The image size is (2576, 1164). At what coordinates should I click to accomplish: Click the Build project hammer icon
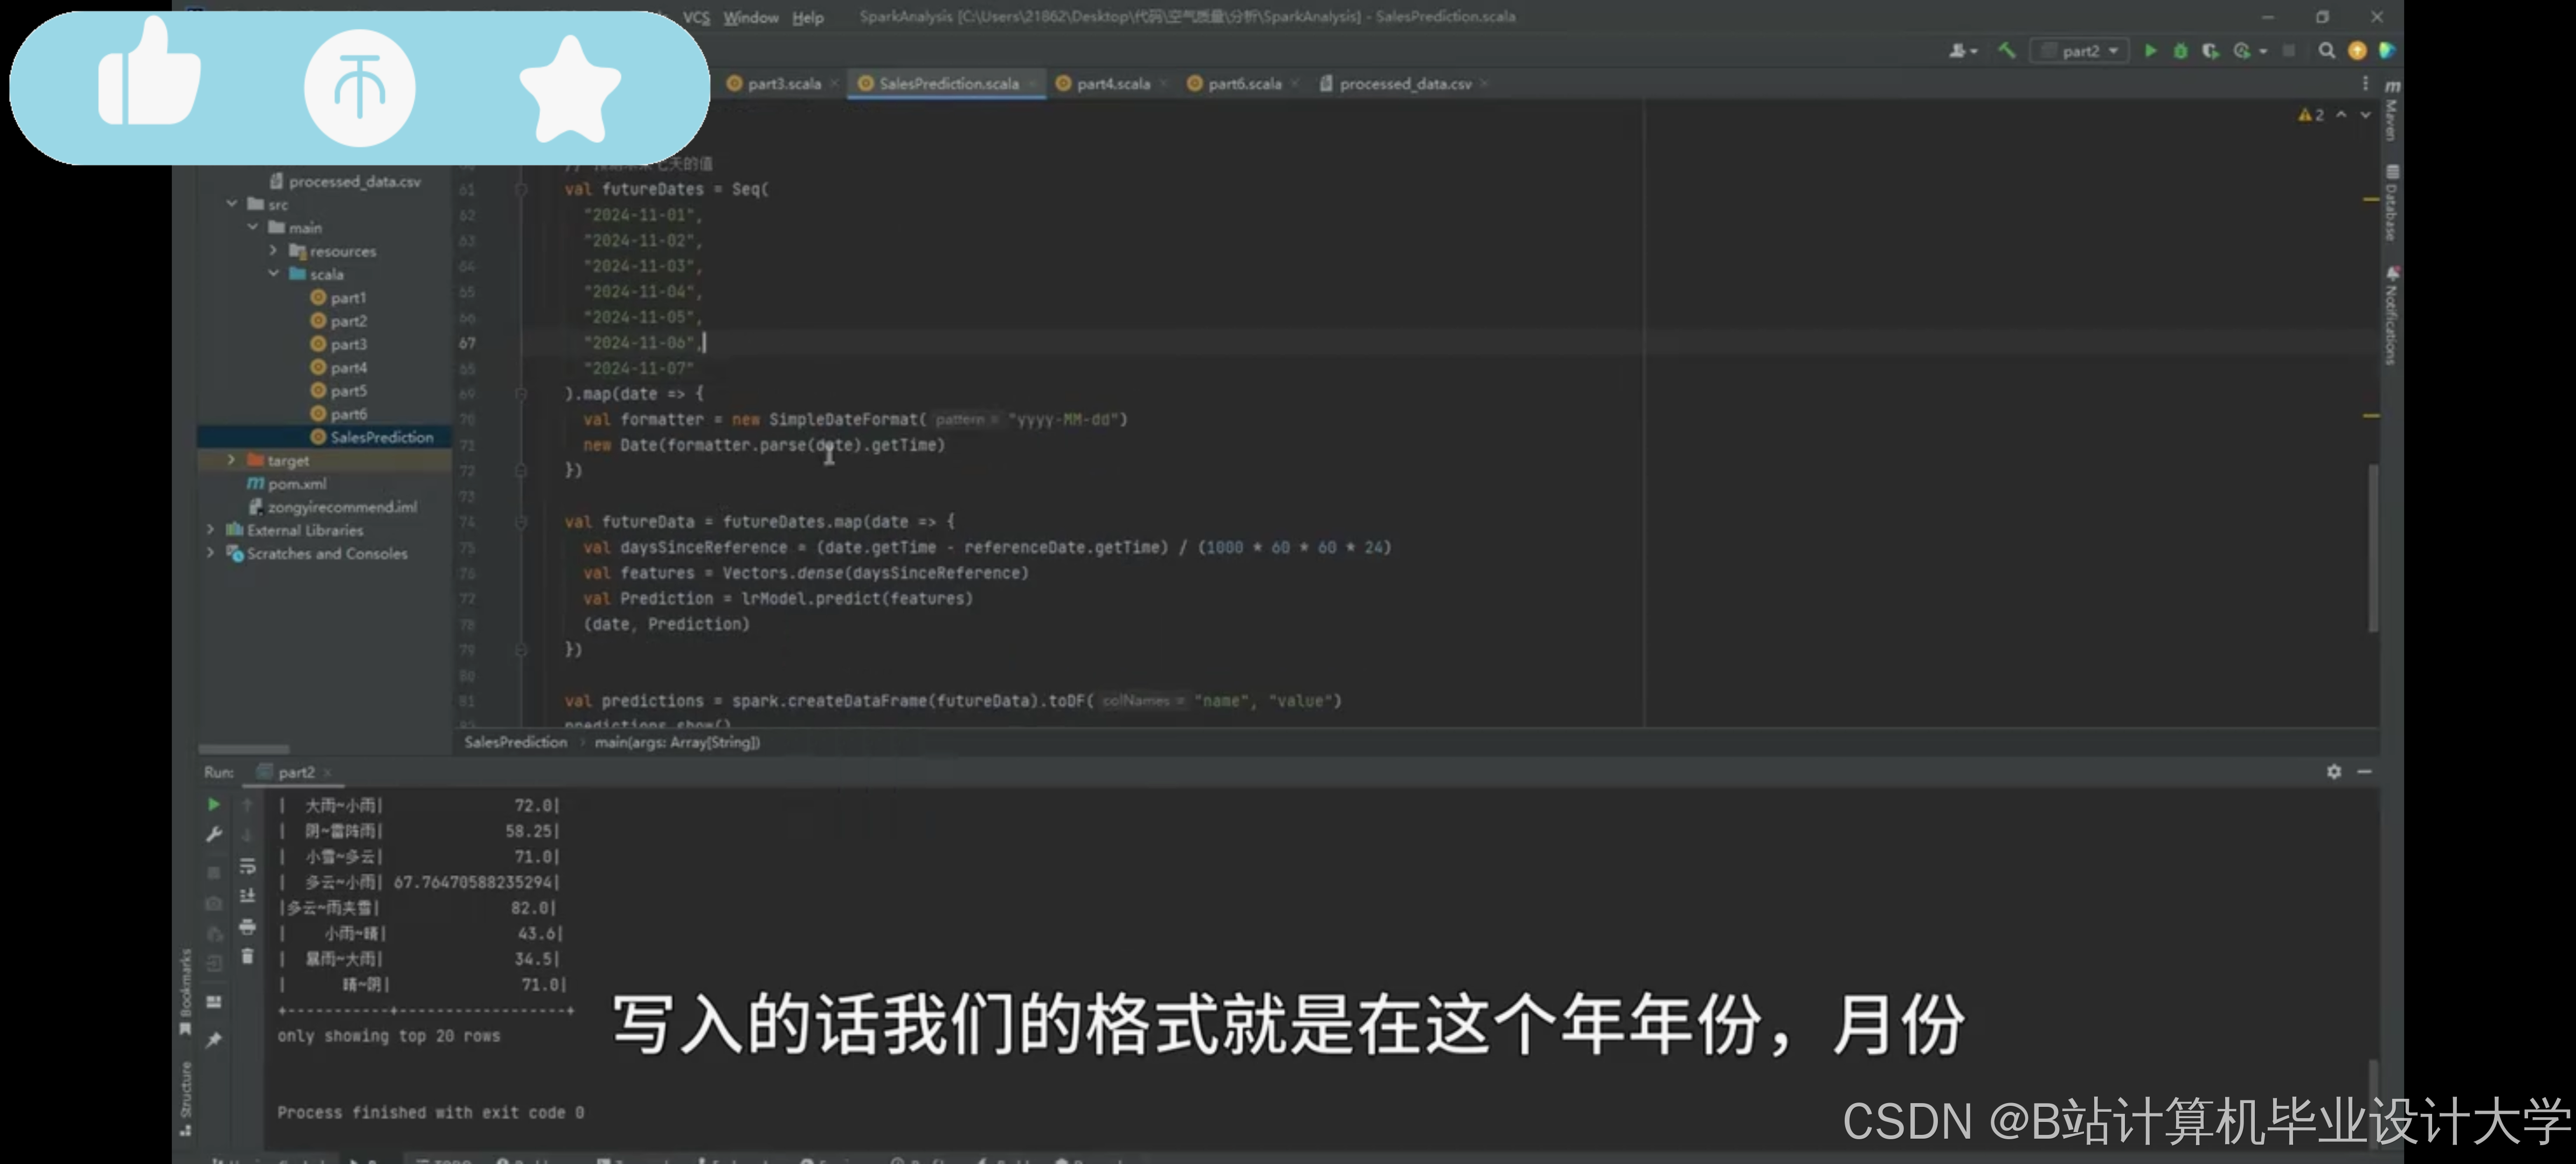pyautogui.click(x=2006, y=51)
